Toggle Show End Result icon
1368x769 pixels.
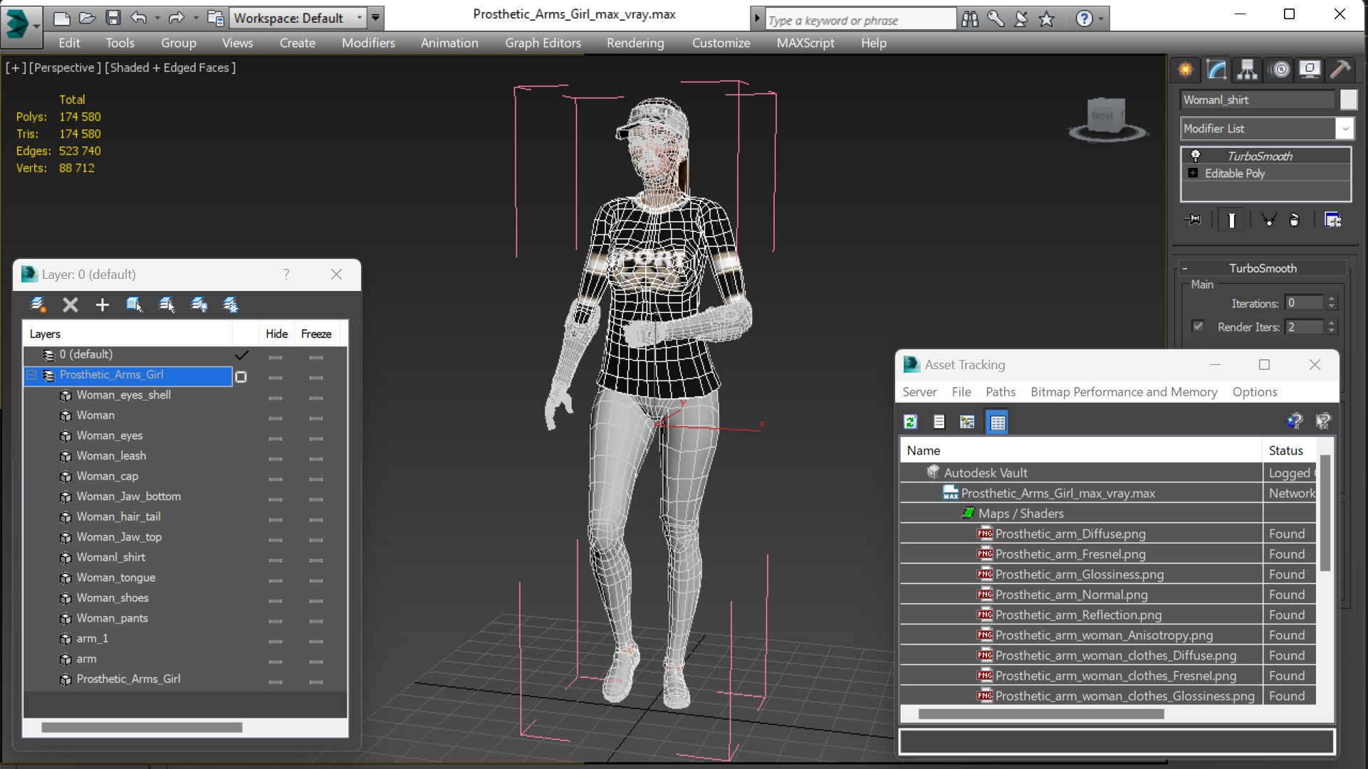coord(1231,220)
